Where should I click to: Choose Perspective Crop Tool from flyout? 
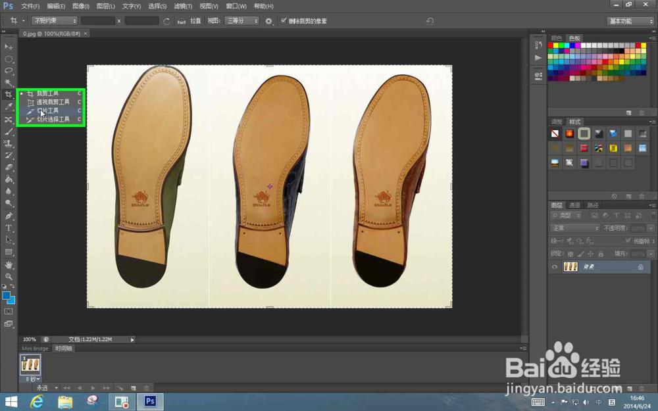pos(51,102)
